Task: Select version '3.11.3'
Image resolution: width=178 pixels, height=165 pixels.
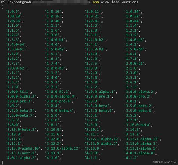Action: [14, 139]
